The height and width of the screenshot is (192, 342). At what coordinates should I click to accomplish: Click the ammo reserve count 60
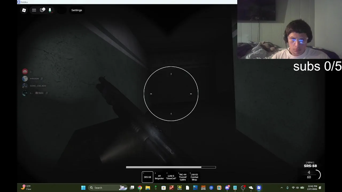tap(309, 177)
